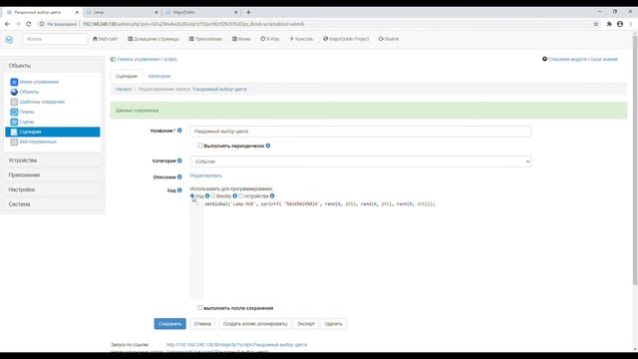Select the устройства radio button

click(241, 195)
